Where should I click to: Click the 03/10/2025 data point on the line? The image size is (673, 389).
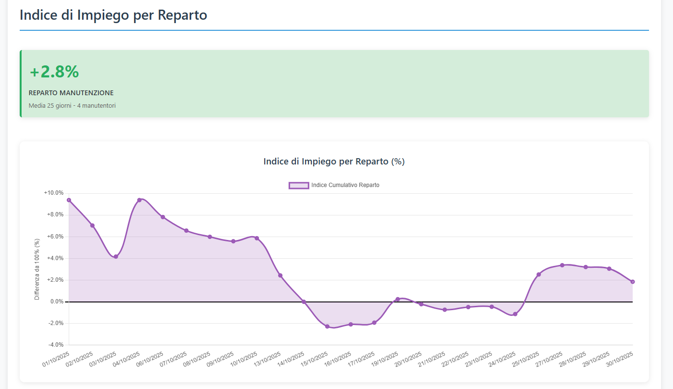tap(116, 257)
